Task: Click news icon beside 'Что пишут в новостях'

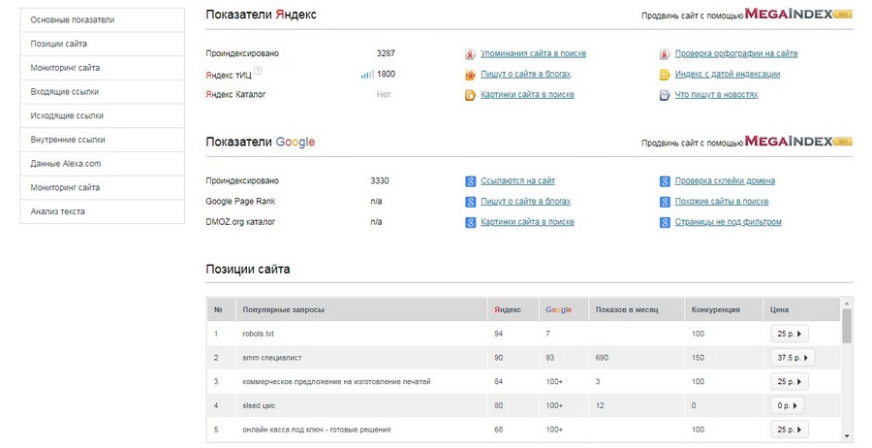Action: (665, 95)
